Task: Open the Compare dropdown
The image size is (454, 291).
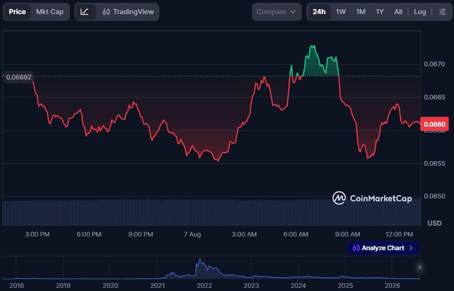Action: (276, 12)
